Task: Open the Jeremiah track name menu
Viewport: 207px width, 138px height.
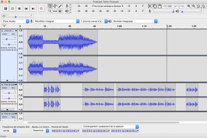Action: [x=10, y=31]
